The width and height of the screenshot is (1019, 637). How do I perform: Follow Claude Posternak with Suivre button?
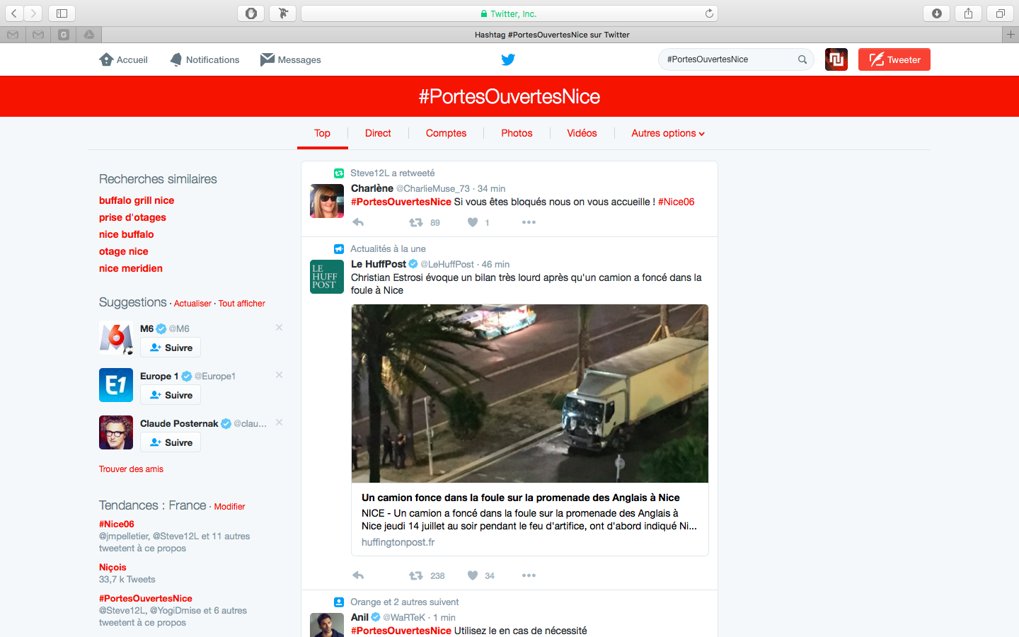[171, 442]
